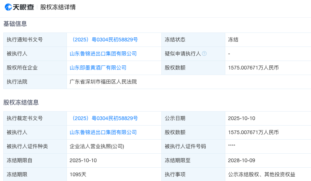The height and width of the screenshot is (181, 311).
Task: Select 执行事项 value 公示冻结股权、其他投资权益
Action: 262,174
